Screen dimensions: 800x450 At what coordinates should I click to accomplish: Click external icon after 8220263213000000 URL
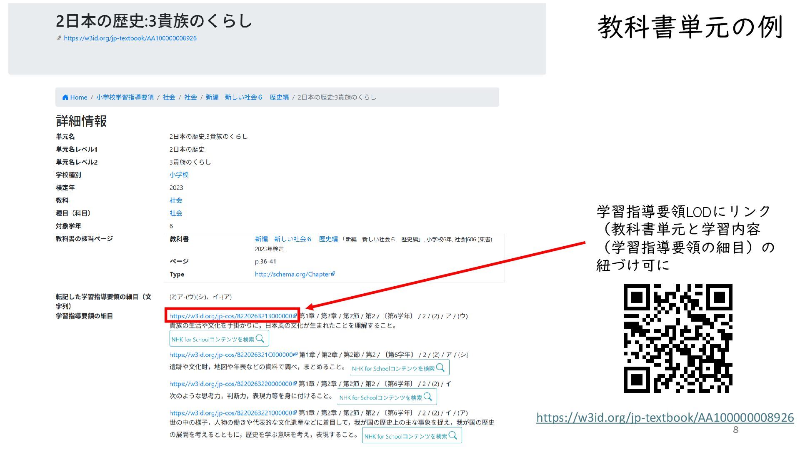295,316
